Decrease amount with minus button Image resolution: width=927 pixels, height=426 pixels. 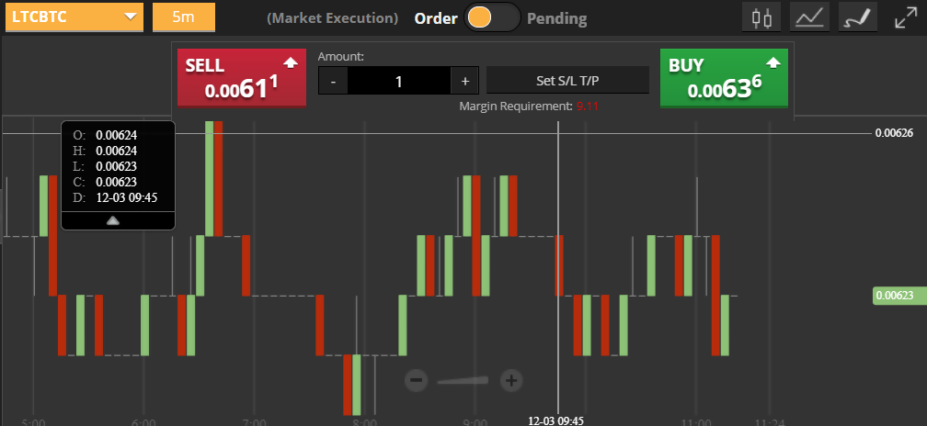pos(333,81)
